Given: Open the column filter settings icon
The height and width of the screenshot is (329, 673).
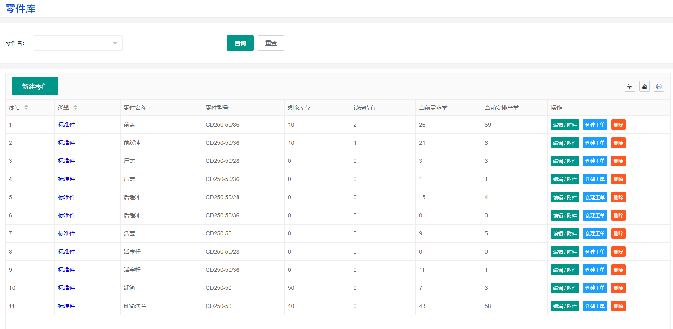Looking at the screenshot, I should (x=629, y=86).
